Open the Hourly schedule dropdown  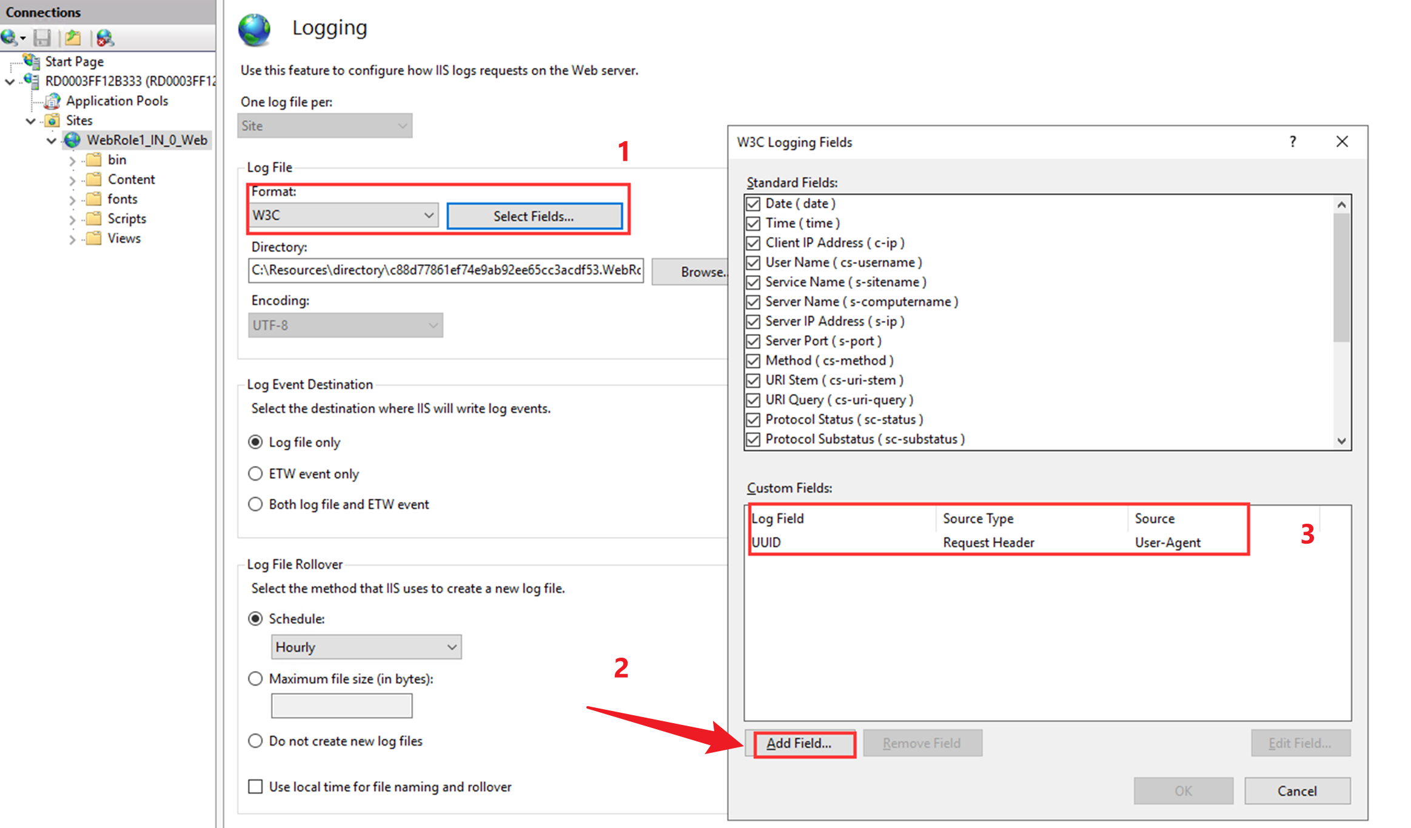coord(366,647)
